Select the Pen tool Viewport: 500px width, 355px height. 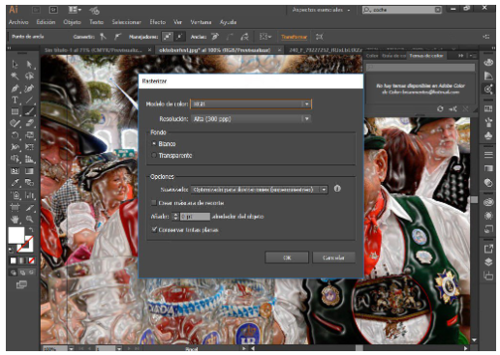pos(15,88)
